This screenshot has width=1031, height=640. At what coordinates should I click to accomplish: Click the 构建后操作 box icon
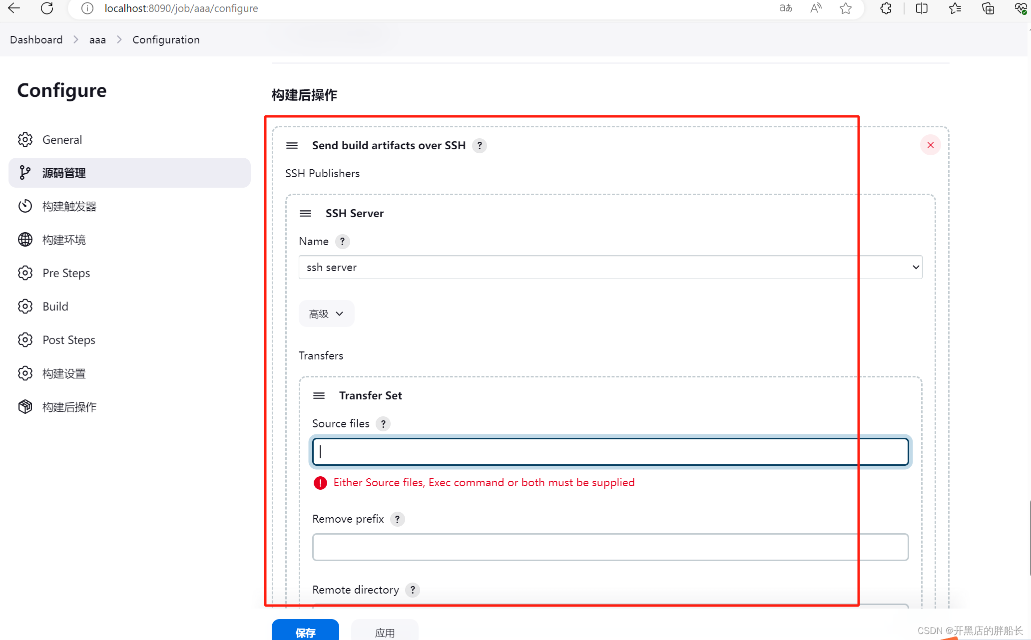(25, 407)
